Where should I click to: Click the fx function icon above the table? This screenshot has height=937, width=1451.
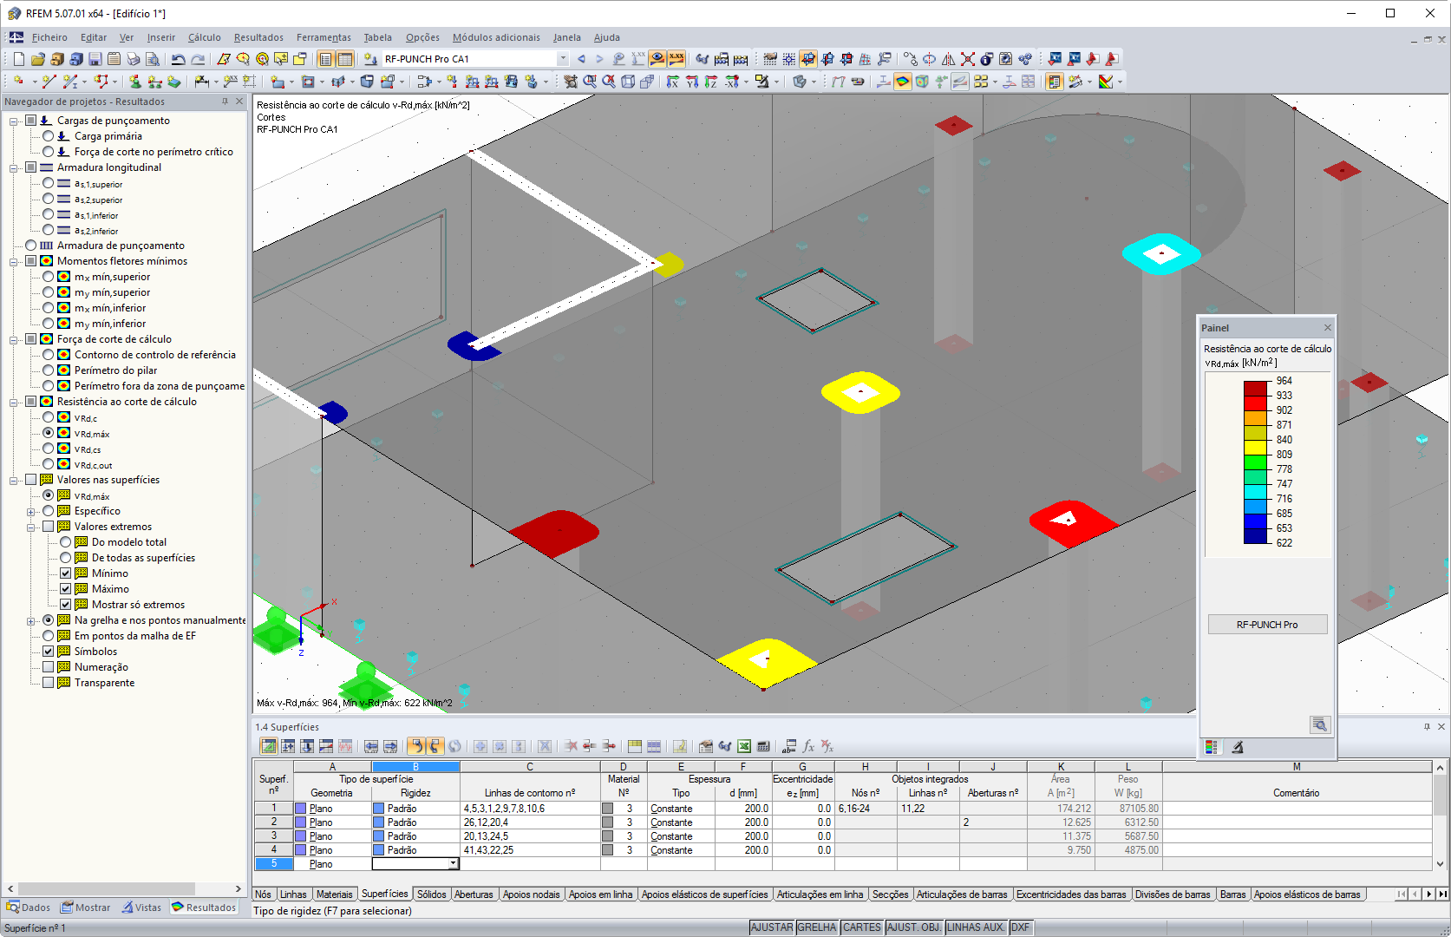pyautogui.click(x=808, y=746)
